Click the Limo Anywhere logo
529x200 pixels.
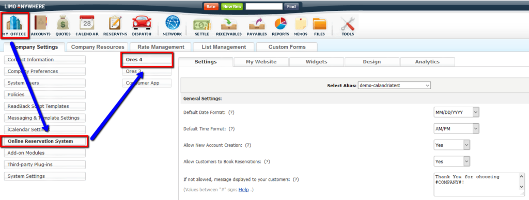(25, 6)
